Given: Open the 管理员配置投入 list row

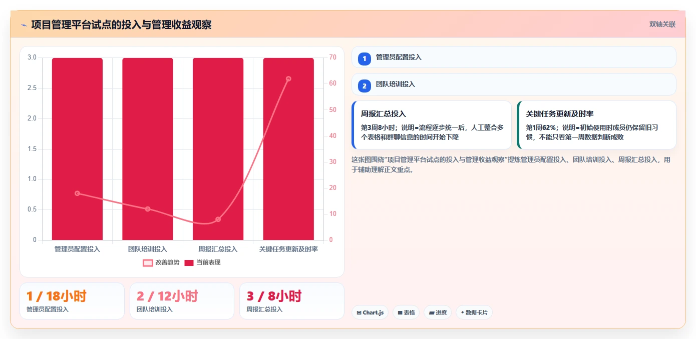Looking at the screenshot, I should pos(514,57).
